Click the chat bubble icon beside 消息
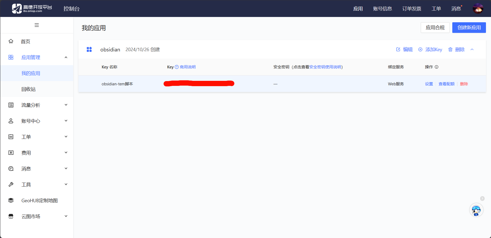The height and width of the screenshot is (238, 491). click(11, 169)
